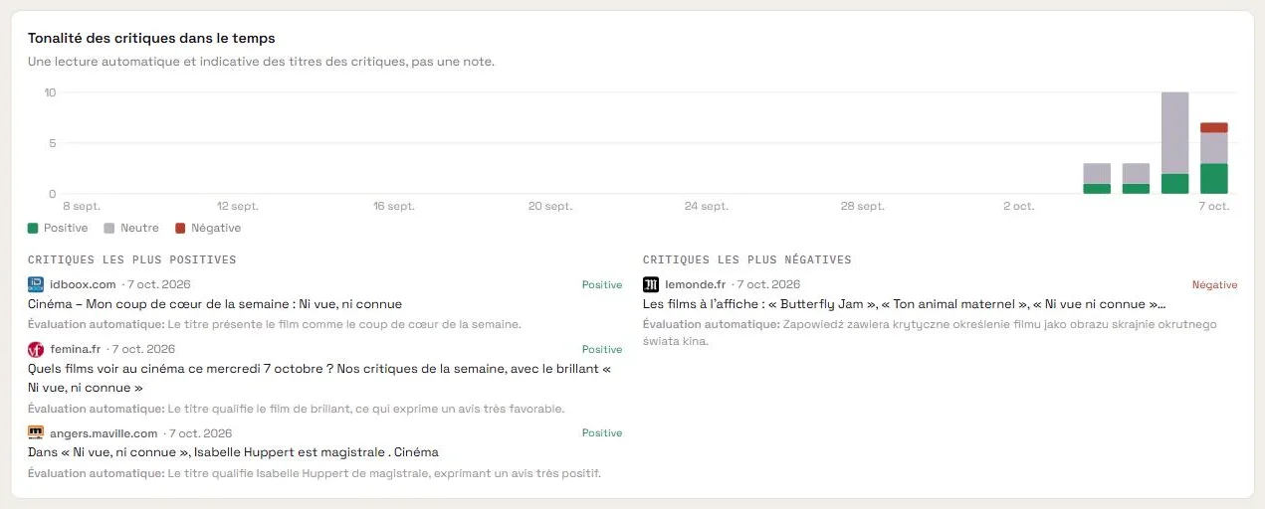Viewport: 1265px width, 509px height.
Task: Click the evaluation text 'qualifie le film de brillant'
Action: 297,409
